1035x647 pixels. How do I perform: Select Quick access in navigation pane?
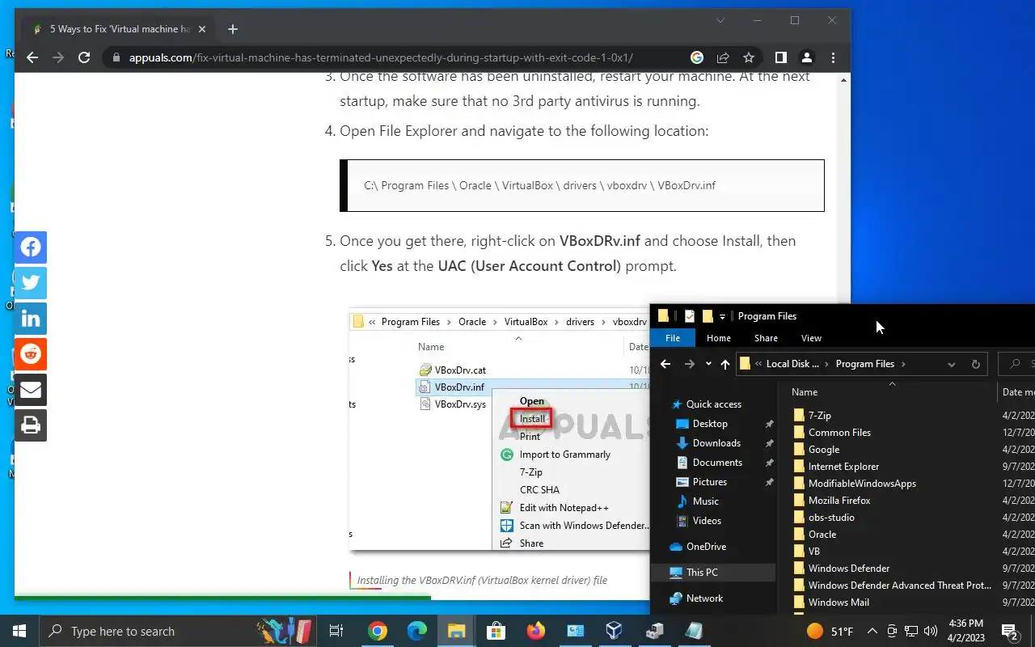click(x=713, y=404)
